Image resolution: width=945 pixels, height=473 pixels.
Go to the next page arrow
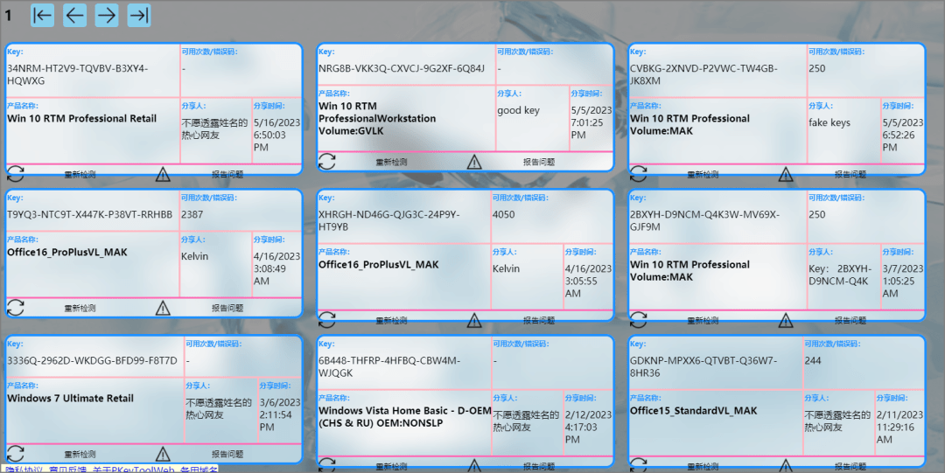(107, 15)
